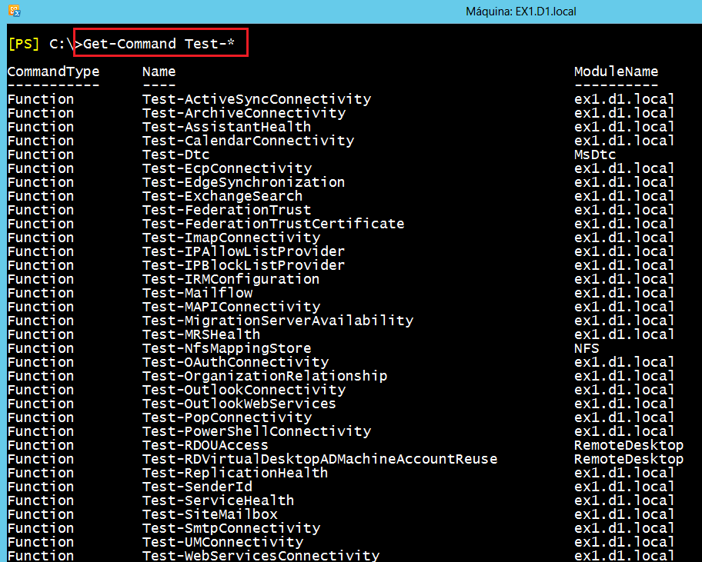
Task: Select the Get-Command Test-* command text
Action: (157, 43)
